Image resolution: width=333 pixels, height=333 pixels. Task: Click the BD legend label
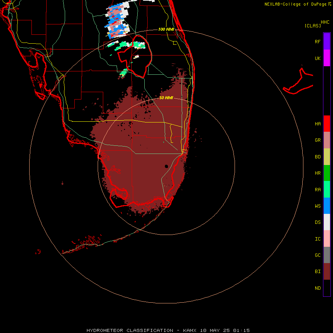(x=317, y=157)
